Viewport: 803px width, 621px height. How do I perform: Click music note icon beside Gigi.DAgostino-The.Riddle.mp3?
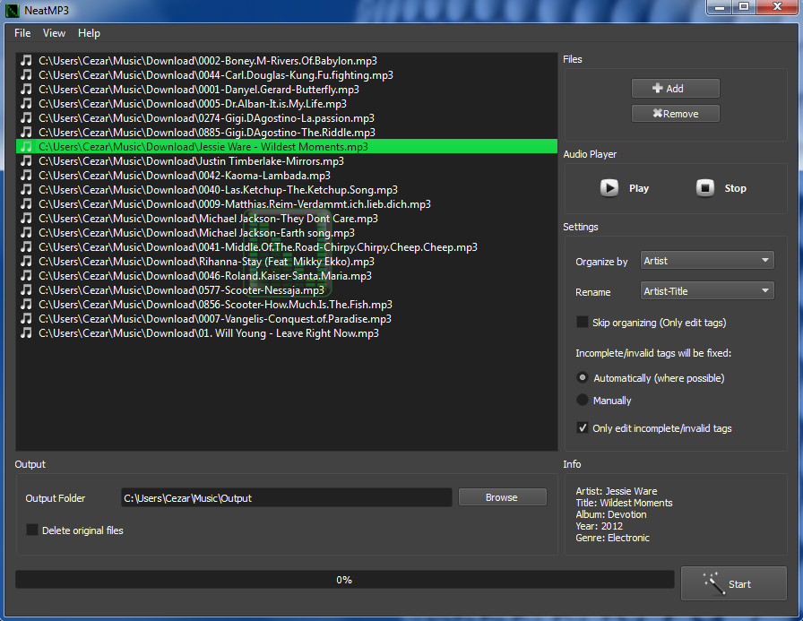[x=26, y=132]
